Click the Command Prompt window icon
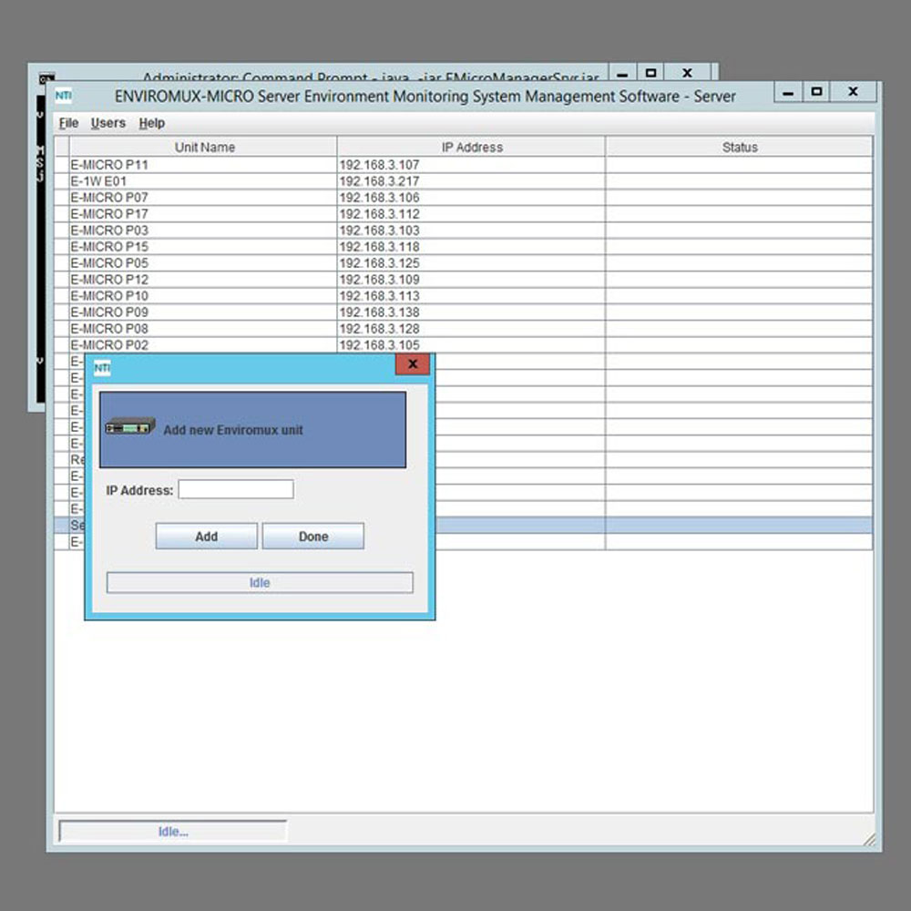Image resolution: width=911 pixels, height=911 pixels. (x=46, y=77)
